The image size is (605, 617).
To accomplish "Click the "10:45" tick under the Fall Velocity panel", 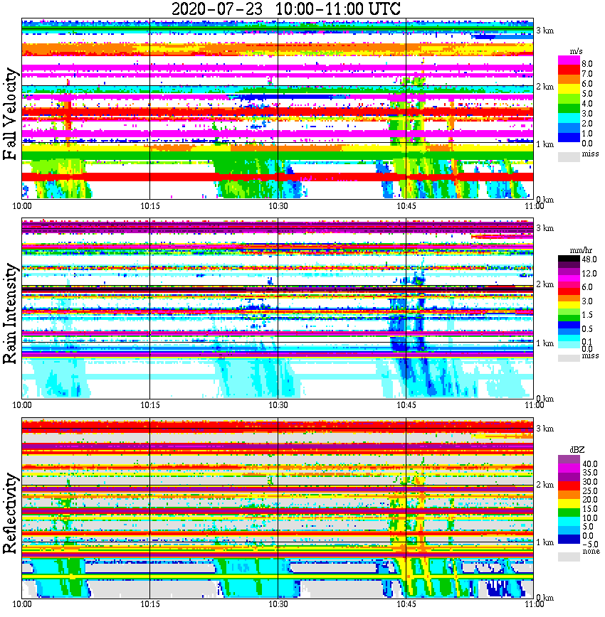I will (x=406, y=206).
